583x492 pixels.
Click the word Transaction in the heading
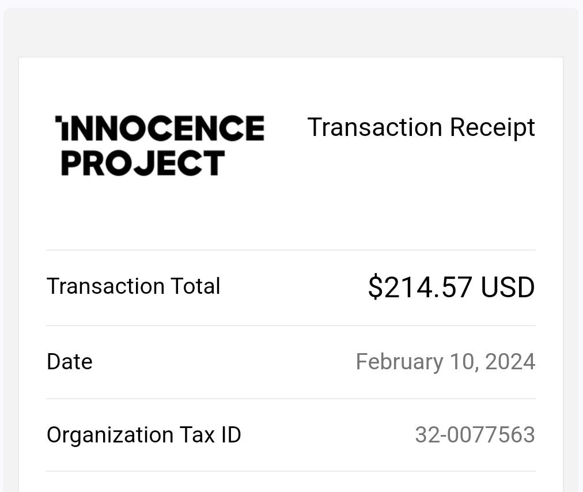click(x=375, y=127)
